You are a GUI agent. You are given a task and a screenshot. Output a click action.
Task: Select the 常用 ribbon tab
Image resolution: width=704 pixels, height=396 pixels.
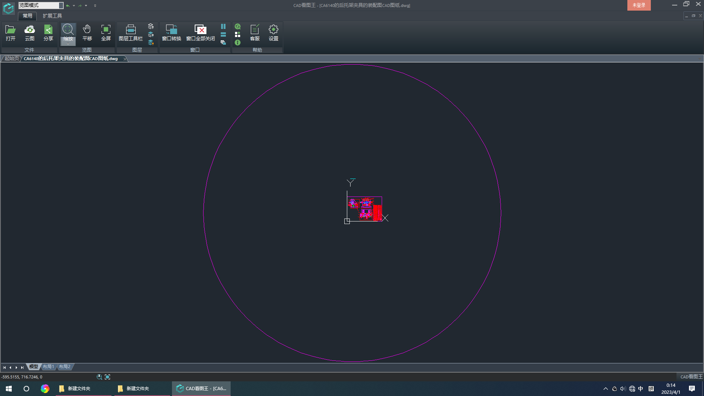(x=27, y=16)
